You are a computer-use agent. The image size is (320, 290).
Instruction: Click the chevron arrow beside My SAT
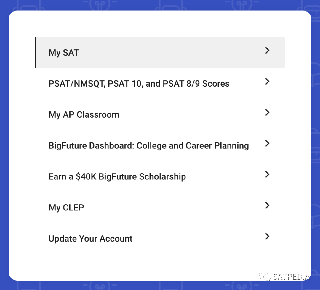[x=267, y=51]
